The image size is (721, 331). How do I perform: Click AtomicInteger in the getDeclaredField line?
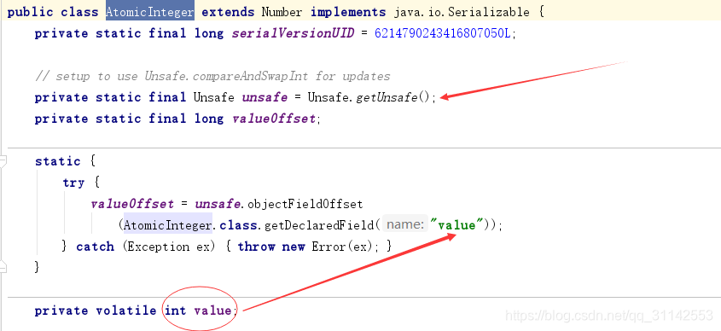click(x=168, y=225)
